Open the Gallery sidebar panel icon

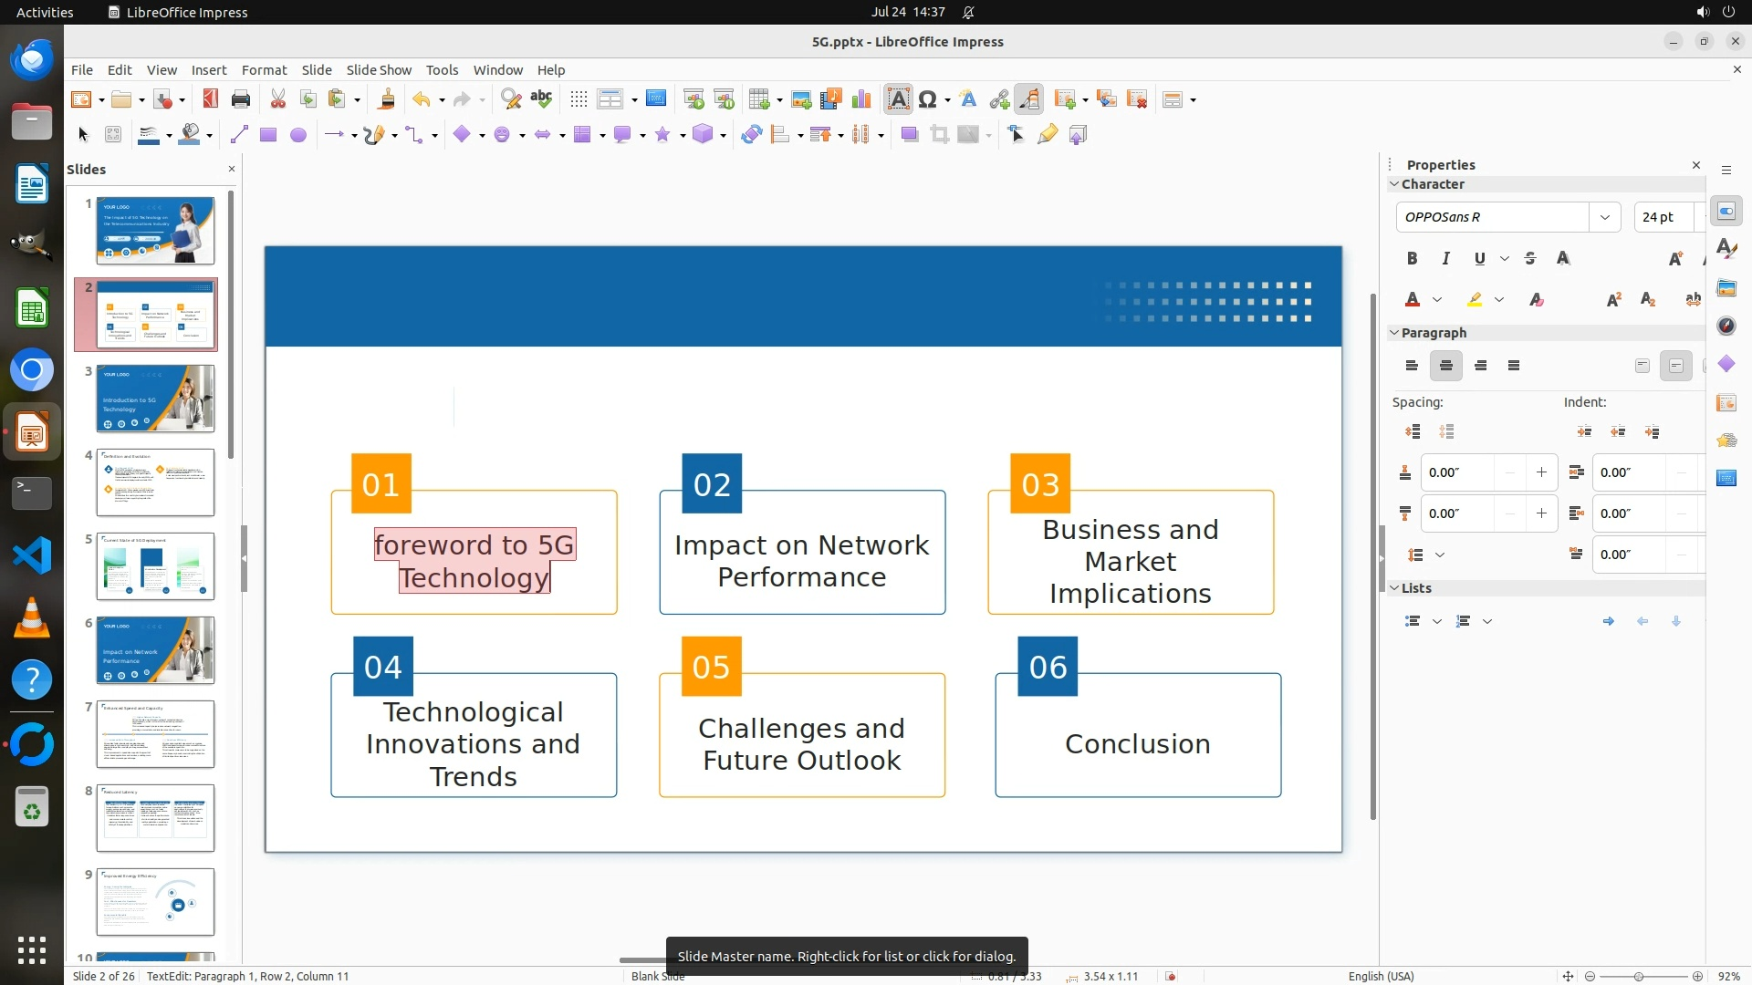(x=1726, y=287)
